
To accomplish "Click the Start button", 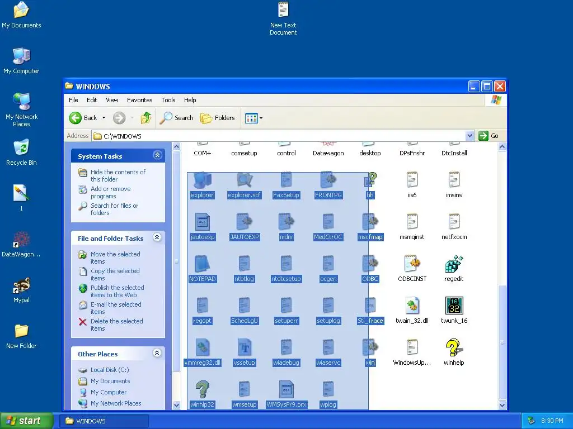I will tap(26, 421).
